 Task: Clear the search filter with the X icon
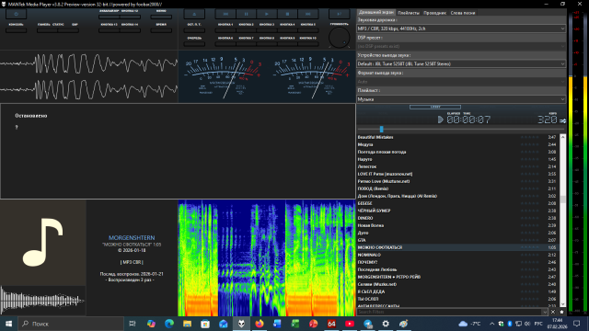[x=553, y=312]
